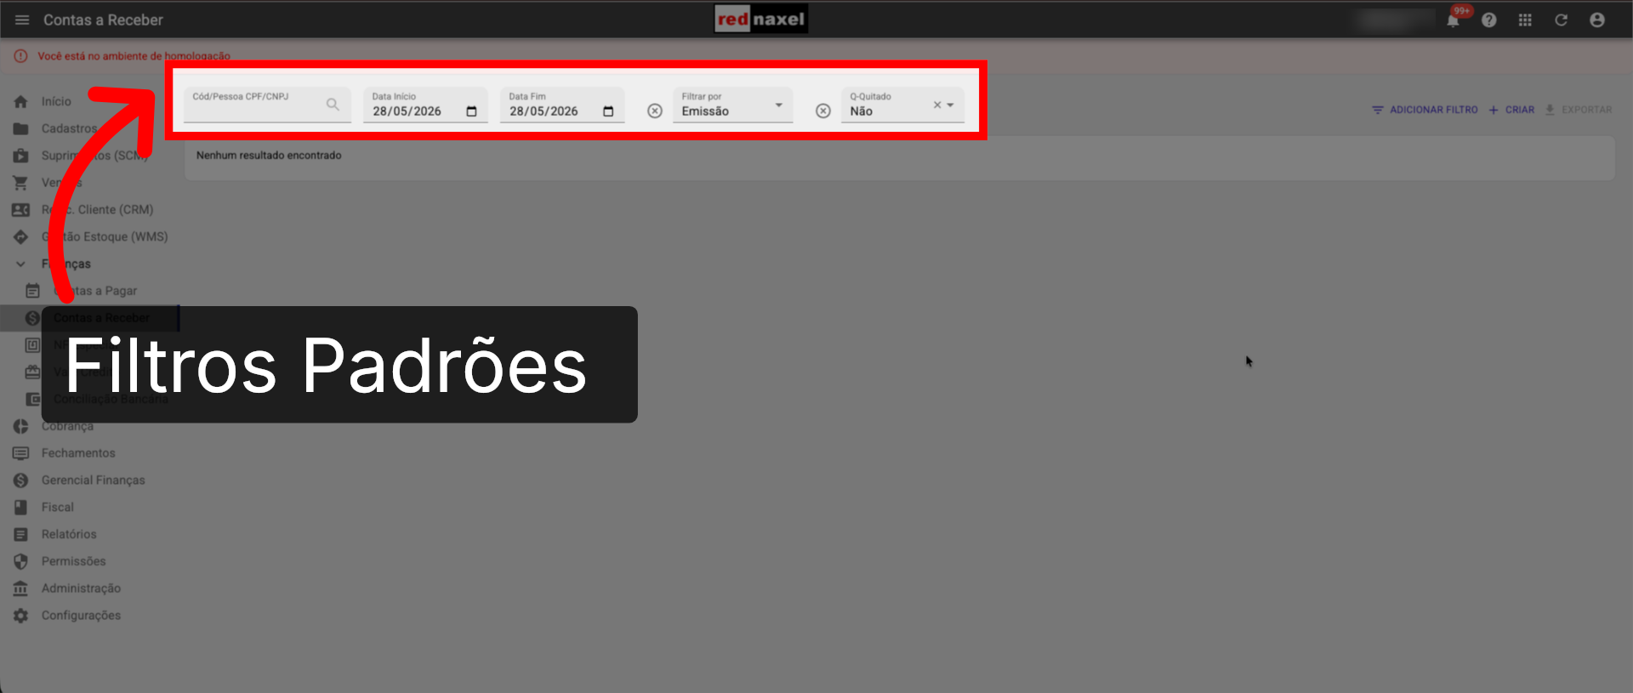Click the ADICIONAR FILTRO button
Image resolution: width=1633 pixels, height=693 pixels.
[x=1425, y=110]
